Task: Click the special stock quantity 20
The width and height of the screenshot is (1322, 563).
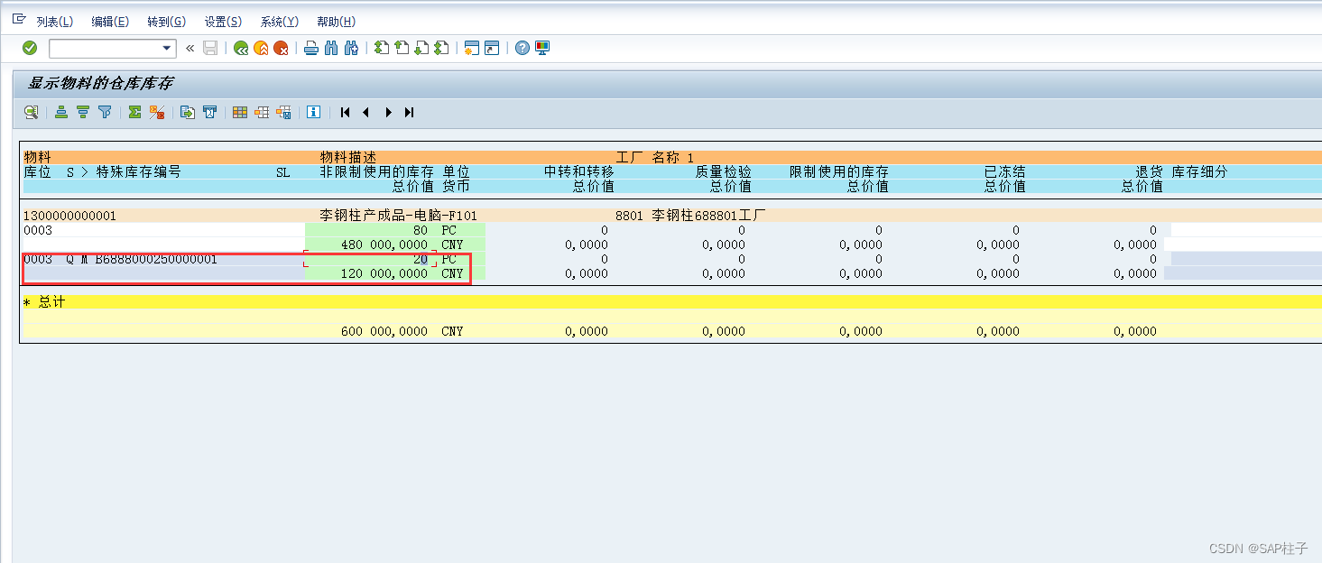Action: click(421, 259)
